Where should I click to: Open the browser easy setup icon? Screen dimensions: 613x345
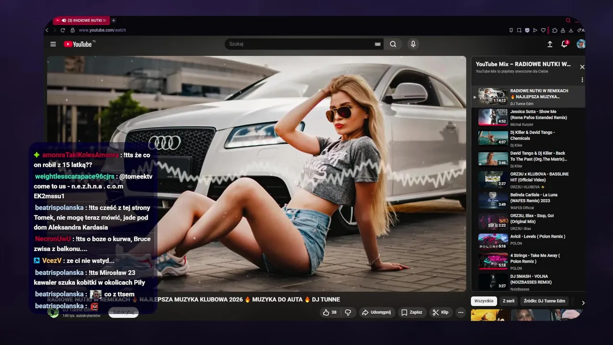tap(580, 30)
